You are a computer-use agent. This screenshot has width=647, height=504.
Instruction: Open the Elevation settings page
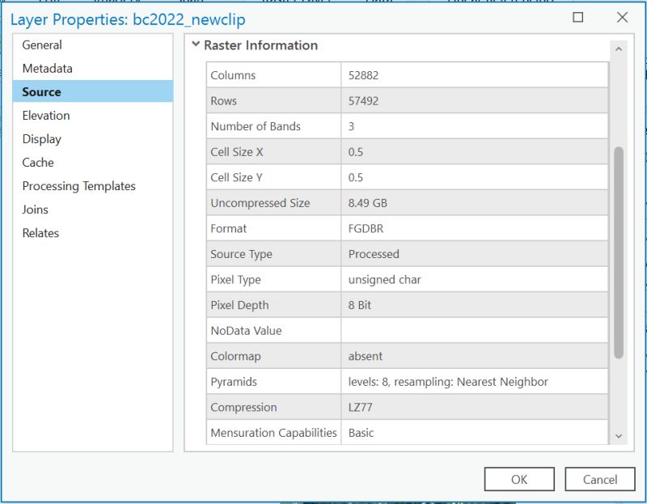47,115
